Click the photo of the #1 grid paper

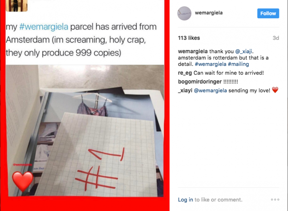85,130
